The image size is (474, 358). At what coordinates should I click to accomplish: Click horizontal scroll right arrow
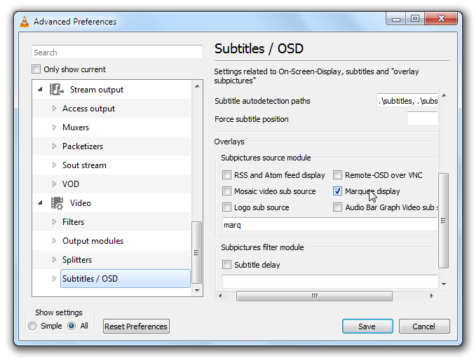pyautogui.click(x=431, y=296)
